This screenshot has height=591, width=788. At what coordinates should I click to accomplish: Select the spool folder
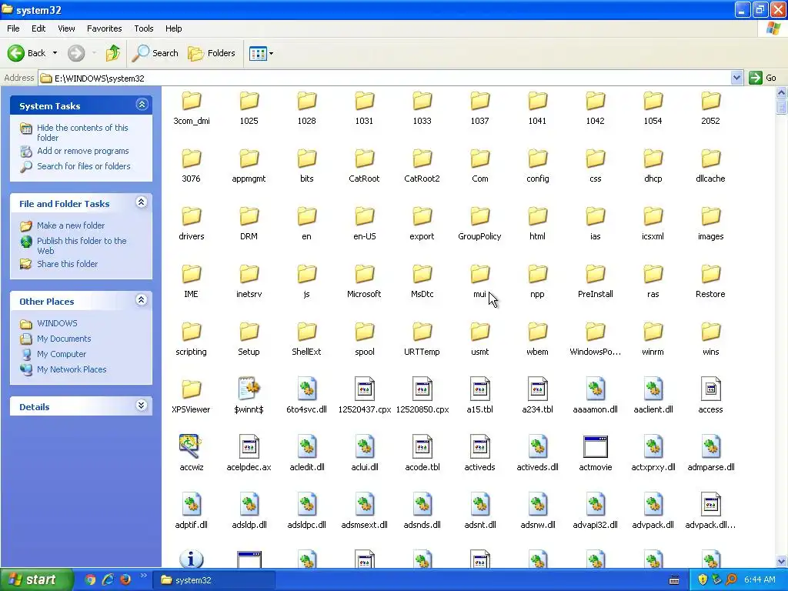click(364, 339)
